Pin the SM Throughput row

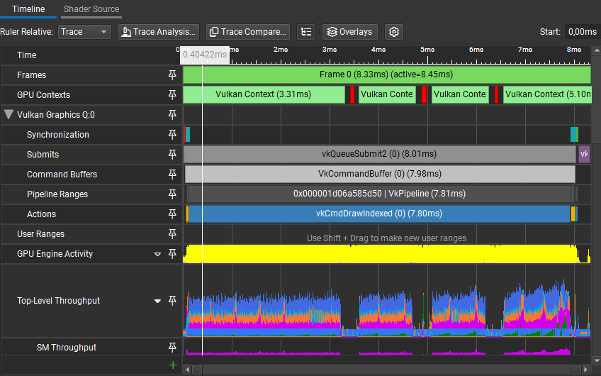(x=172, y=348)
